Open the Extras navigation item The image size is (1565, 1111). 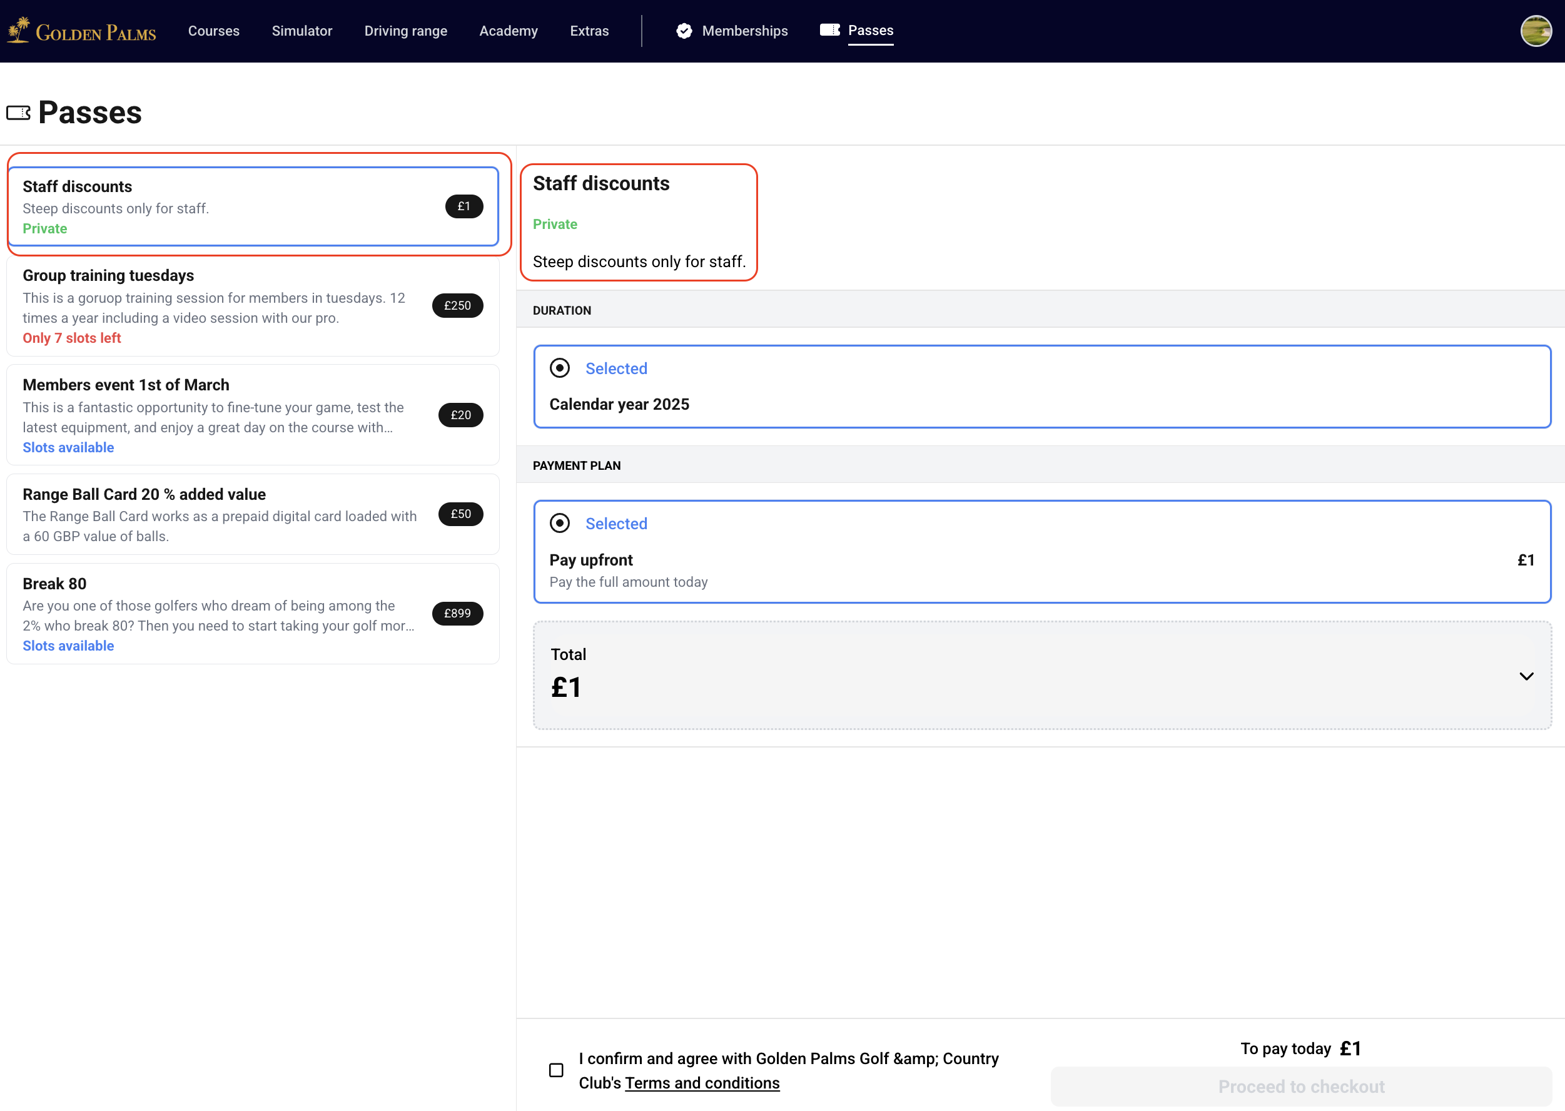click(589, 31)
